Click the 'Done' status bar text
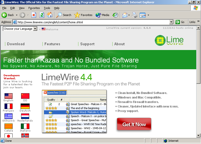Screen dimensions: 201x144 [x=9, y=141]
